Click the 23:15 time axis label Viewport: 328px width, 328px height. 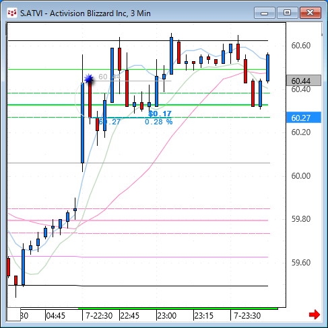pyautogui.click(x=204, y=316)
